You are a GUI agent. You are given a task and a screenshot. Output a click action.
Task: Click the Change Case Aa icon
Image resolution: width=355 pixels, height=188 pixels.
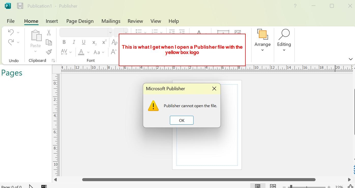coord(97,52)
